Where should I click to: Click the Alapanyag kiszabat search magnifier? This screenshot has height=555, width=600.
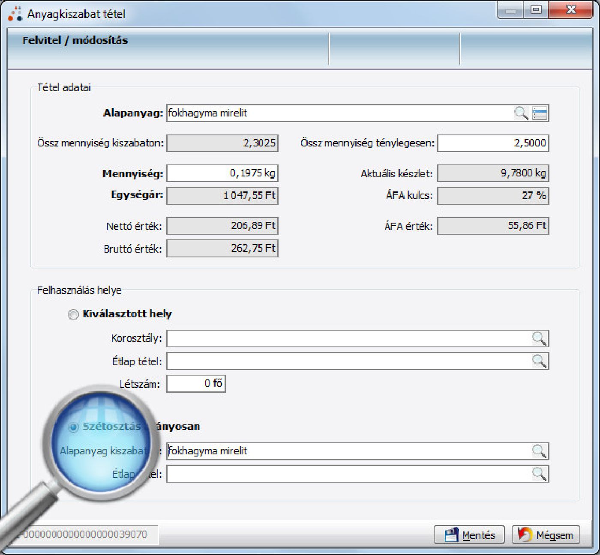pos(539,451)
